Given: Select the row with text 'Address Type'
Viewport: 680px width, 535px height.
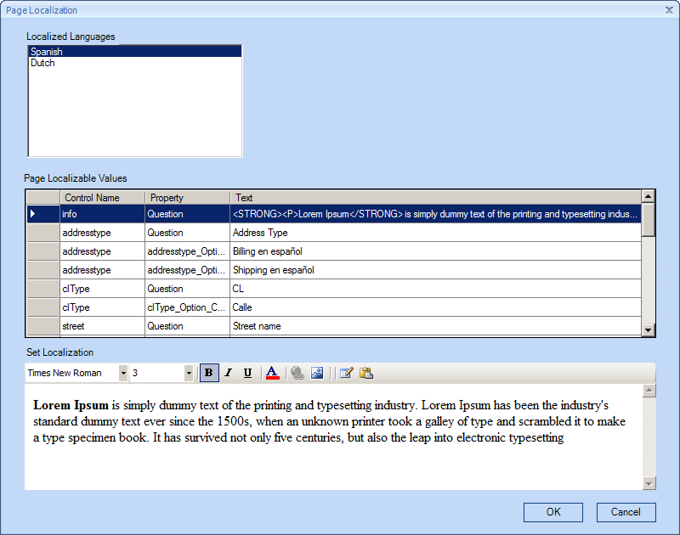Looking at the screenshot, I should pyautogui.click(x=334, y=233).
